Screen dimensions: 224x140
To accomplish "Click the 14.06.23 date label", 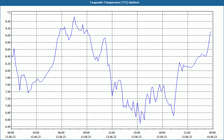I will point(212,137).
